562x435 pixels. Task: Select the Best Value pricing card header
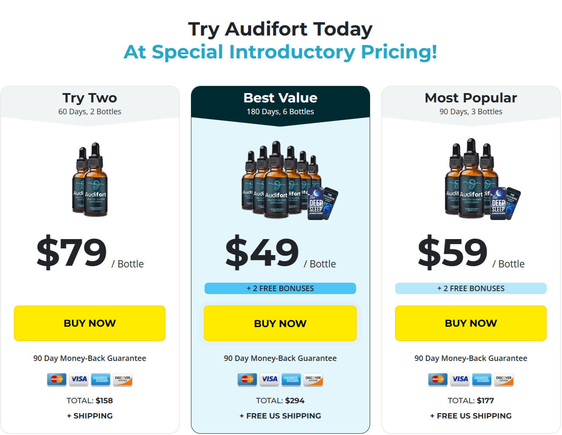click(280, 102)
